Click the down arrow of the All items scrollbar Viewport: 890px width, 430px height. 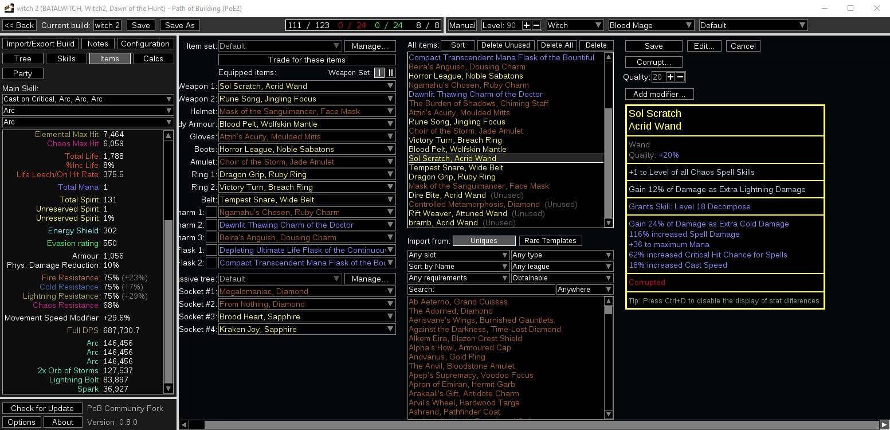point(609,223)
